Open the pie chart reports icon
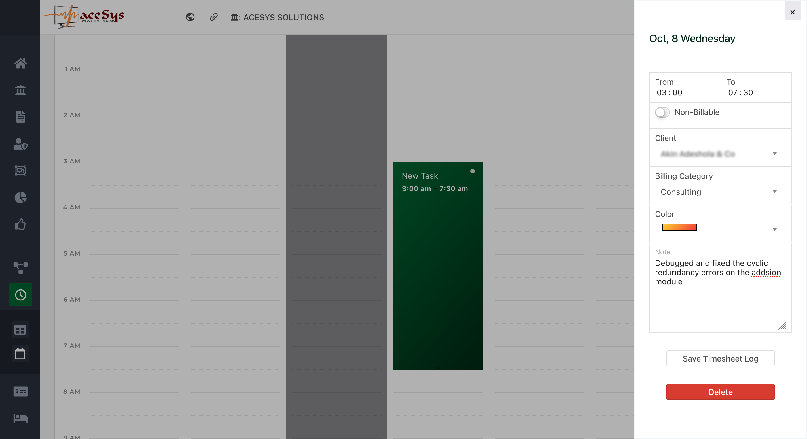 (20, 197)
